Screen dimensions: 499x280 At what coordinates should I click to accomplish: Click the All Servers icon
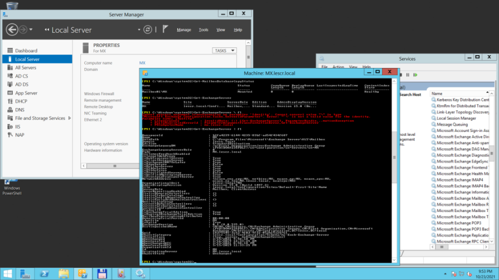[x=10, y=67]
